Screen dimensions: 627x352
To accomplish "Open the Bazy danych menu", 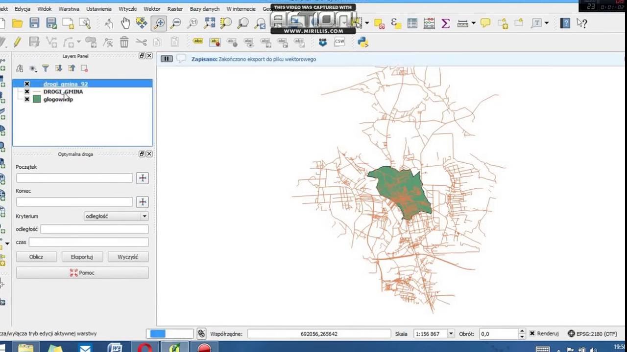I will [x=205, y=9].
